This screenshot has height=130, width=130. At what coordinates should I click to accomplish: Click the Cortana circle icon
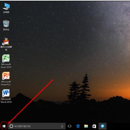coord(11,126)
